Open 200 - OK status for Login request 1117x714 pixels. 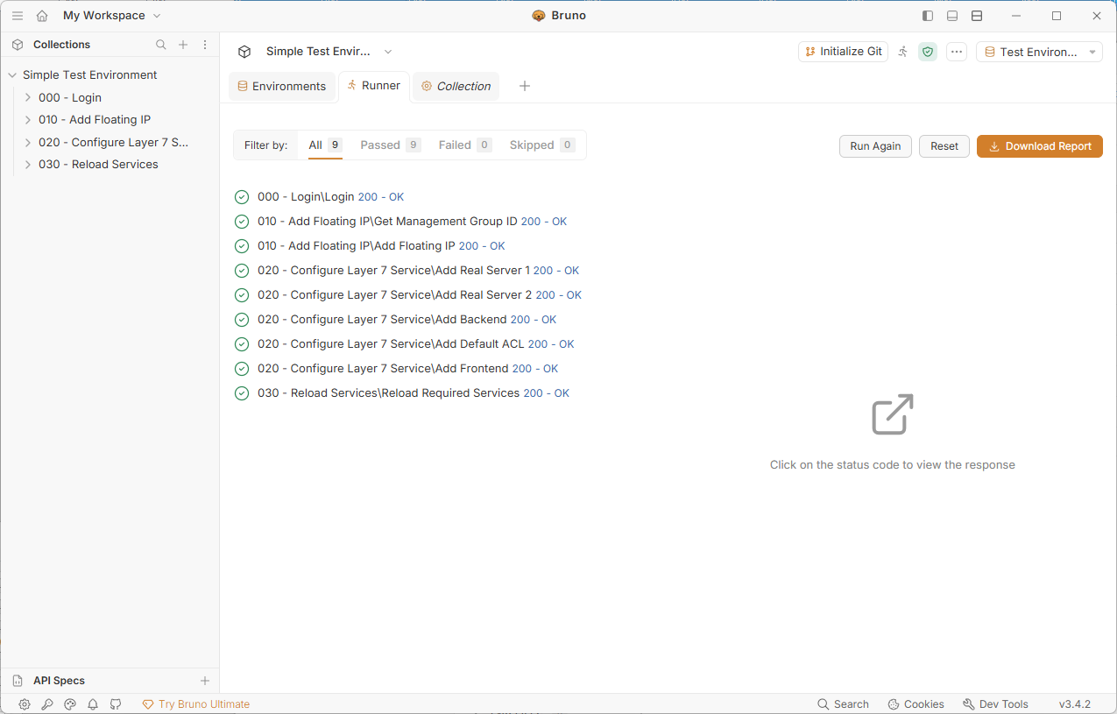click(x=381, y=197)
